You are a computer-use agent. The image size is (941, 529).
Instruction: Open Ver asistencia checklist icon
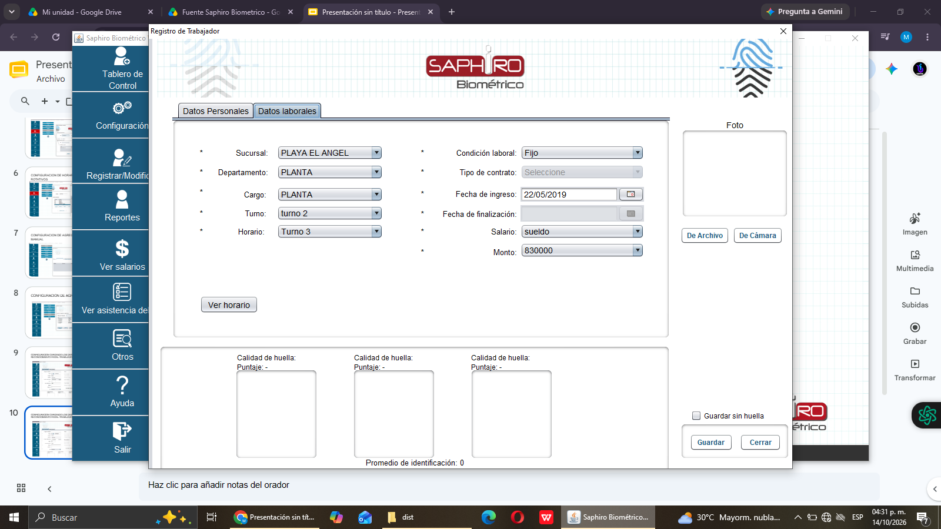click(x=122, y=292)
